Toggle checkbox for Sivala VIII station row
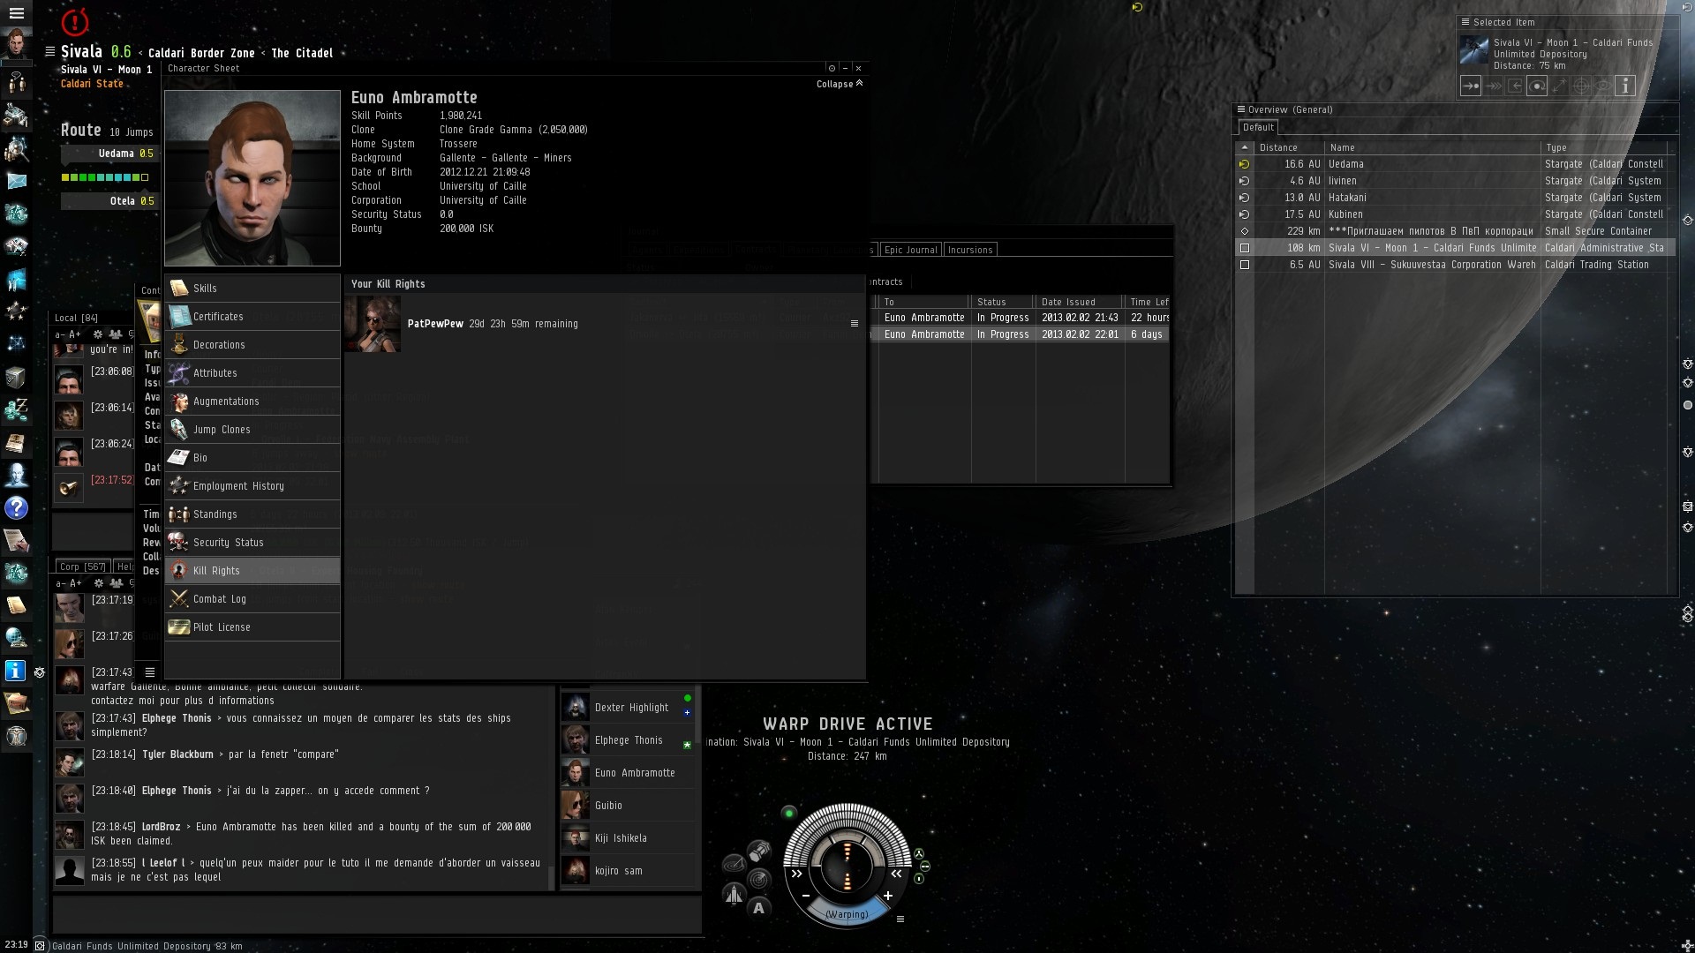This screenshot has height=953, width=1695. click(1245, 265)
